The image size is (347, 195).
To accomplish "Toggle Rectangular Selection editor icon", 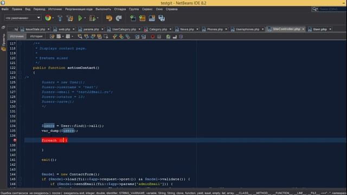I will pyautogui.click(x=106, y=36).
